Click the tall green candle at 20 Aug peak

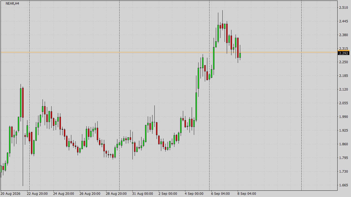coord(21,103)
